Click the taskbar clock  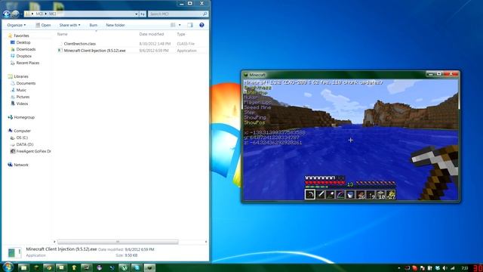[x=465, y=268]
